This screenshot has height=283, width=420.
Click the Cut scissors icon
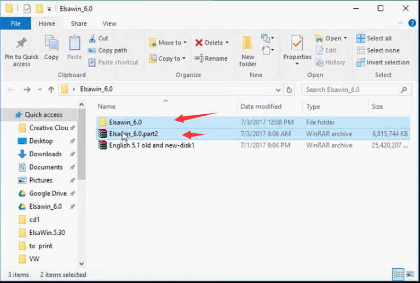[x=92, y=38]
